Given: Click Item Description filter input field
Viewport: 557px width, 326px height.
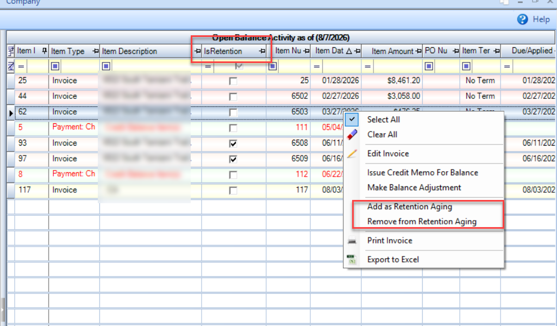Looking at the screenshot, I should point(157,66).
